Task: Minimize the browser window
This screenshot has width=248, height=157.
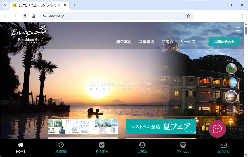Action: (219, 5)
